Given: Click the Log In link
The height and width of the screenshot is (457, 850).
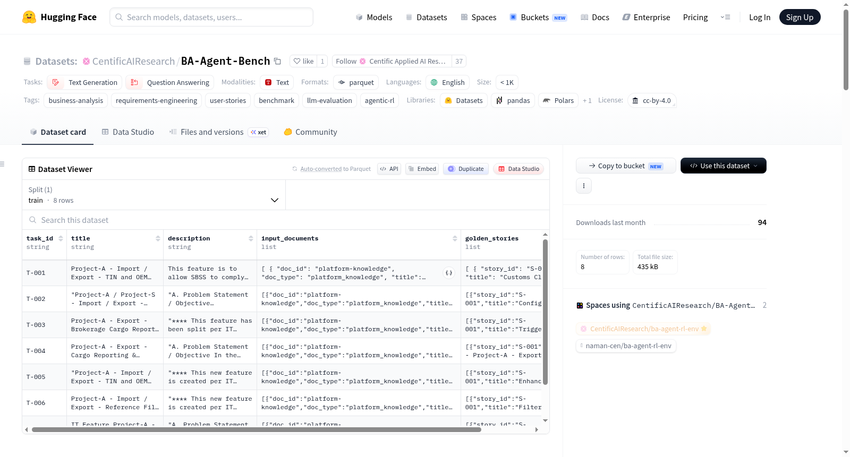Looking at the screenshot, I should tap(760, 17).
